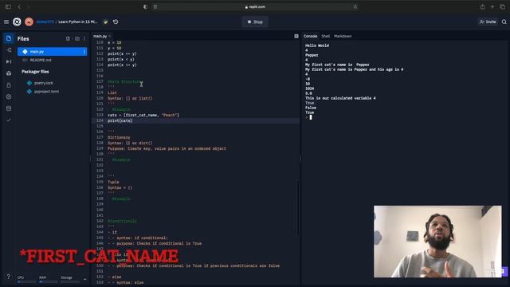Open Files panel three-dot options menu

tap(84, 38)
